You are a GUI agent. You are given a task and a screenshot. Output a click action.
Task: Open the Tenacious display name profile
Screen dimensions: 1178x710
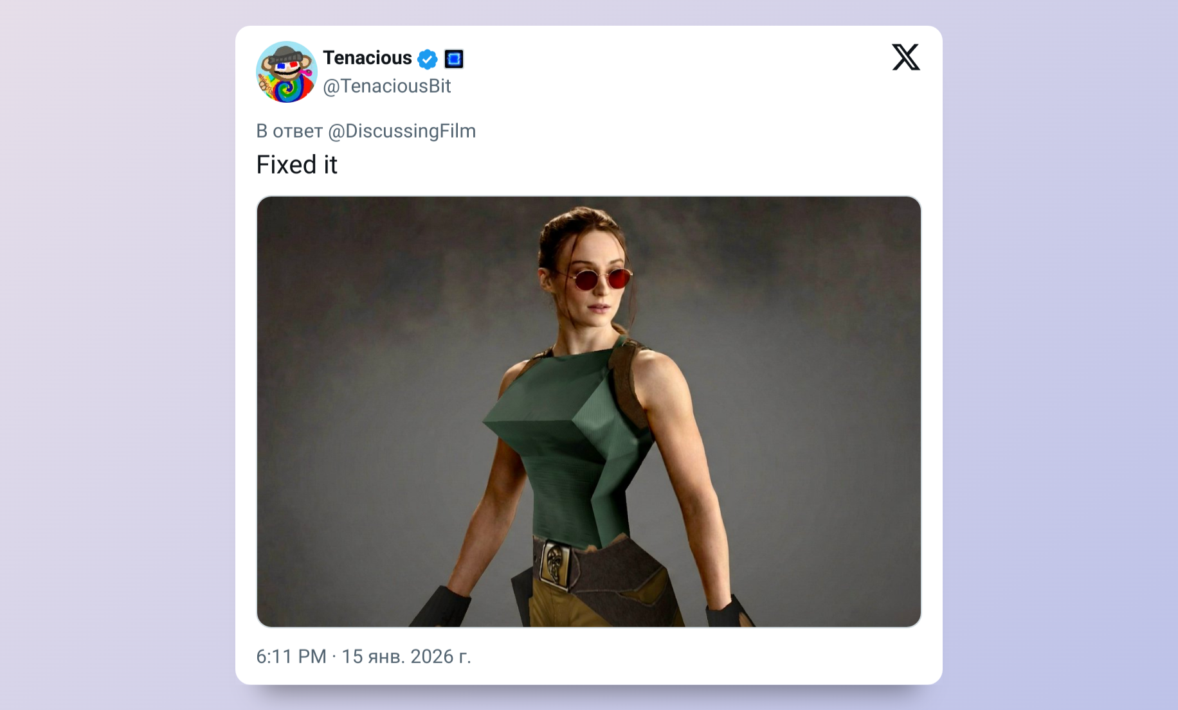pos(367,58)
